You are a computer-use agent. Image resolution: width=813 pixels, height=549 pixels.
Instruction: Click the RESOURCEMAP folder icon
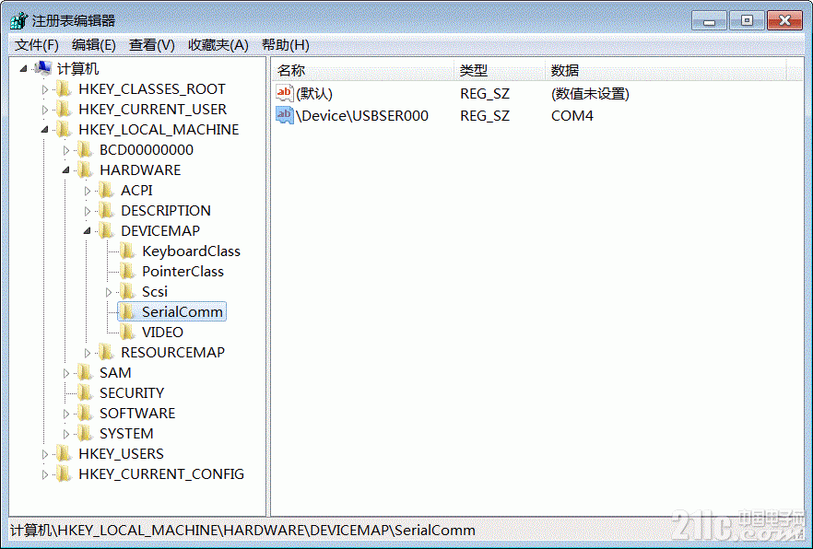(106, 352)
